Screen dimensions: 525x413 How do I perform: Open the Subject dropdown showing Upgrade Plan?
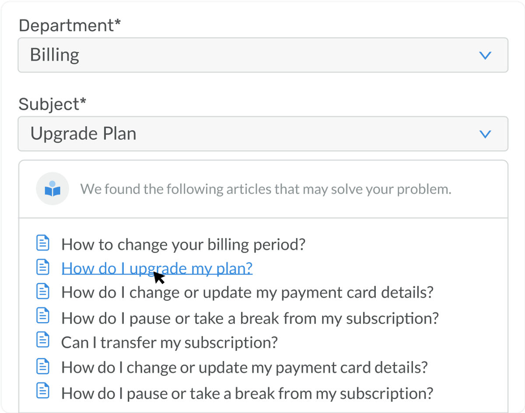tap(262, 134)
